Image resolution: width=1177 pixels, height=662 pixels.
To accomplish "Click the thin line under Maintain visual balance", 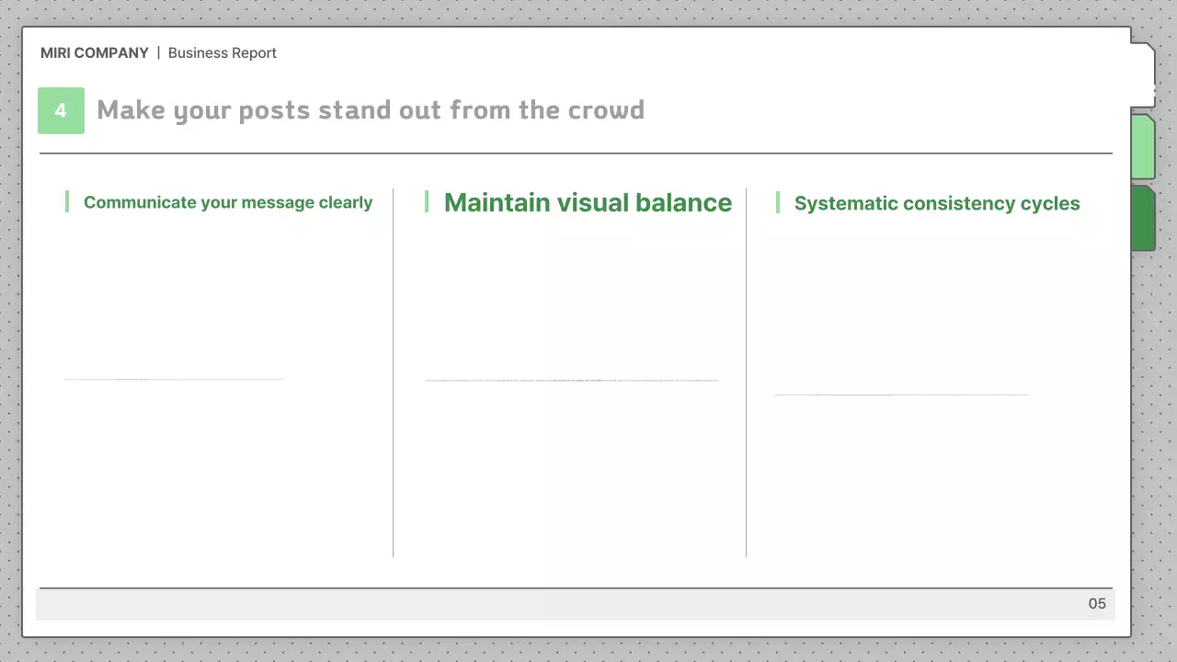I will coord(571,380).
